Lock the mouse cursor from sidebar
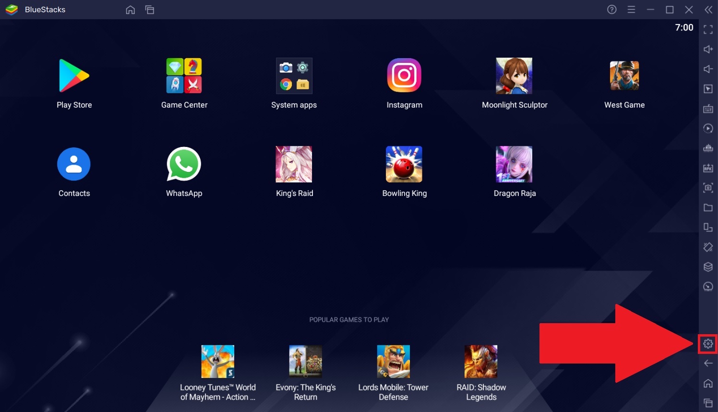 tap(708, 89)
